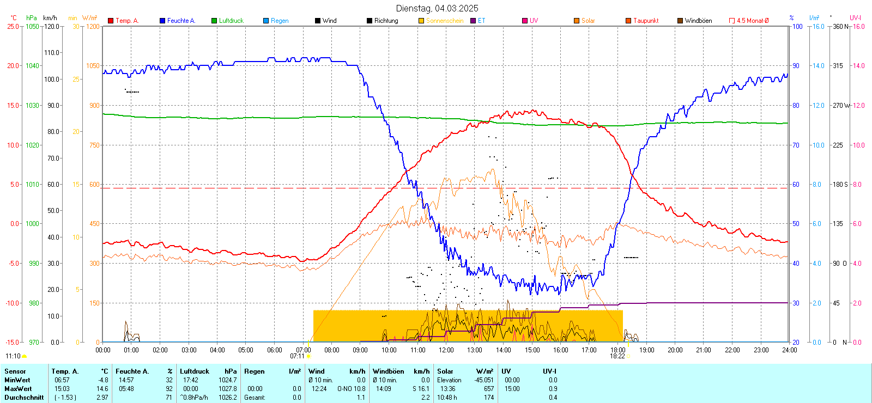This screenshot has height=403, width=872.
Task: Click the chart title Dienstag, 04.03.2025
Action: pyautogui.click(x=437, y=8)
